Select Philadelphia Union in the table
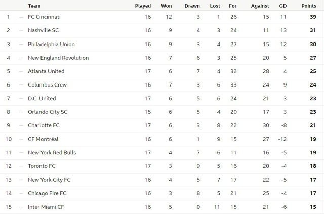The image size is (324, 215). [x=51, y=44]
